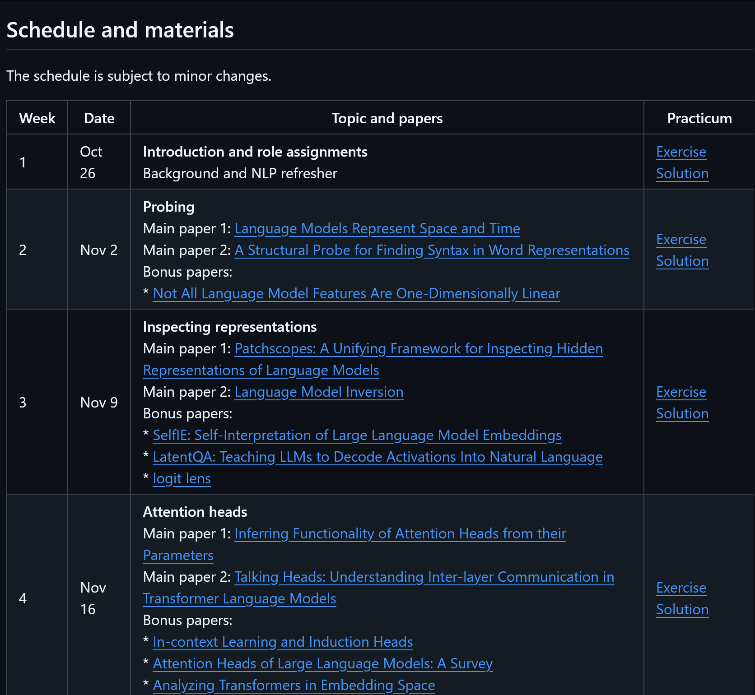
Task: Click the SelfIE bonus paper link
Action: [x=357, y=436]
